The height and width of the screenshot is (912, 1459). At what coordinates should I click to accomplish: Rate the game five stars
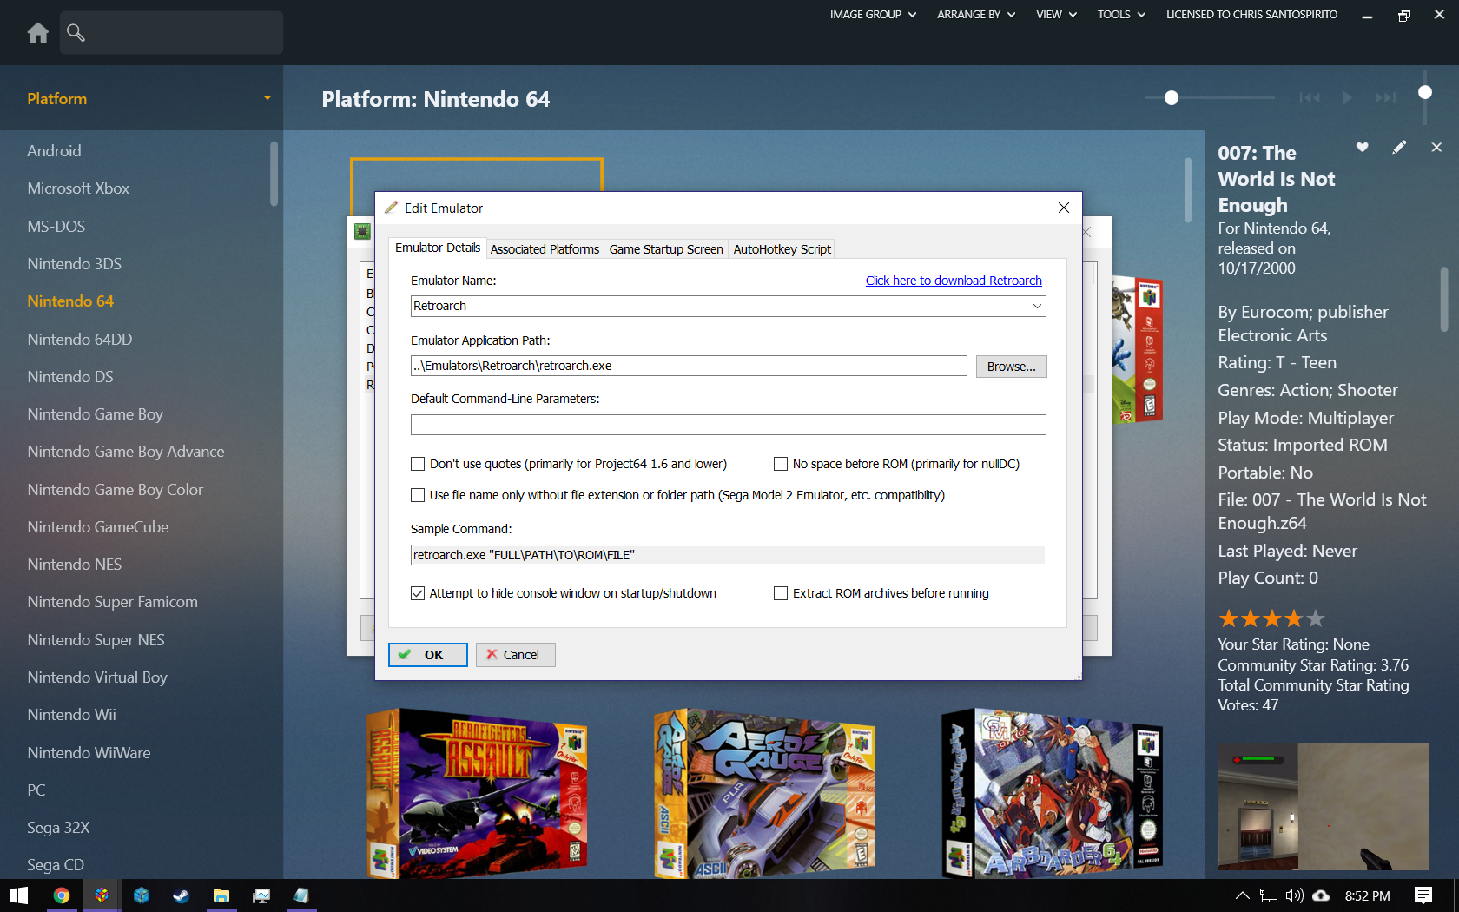click(1316, 618)
